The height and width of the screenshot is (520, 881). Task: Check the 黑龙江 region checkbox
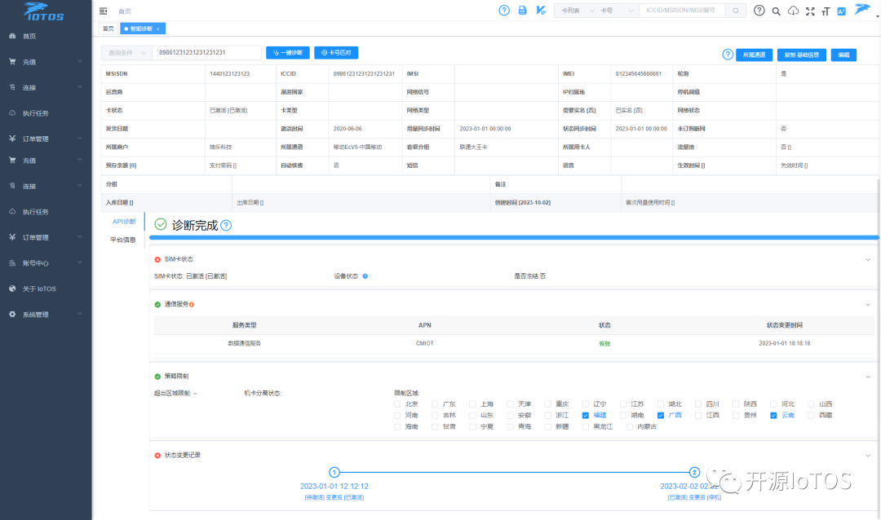tap(586, 427)
